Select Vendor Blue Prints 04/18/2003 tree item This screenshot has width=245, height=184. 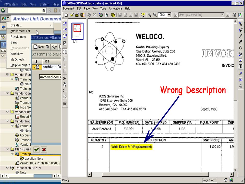click(x=40, y=163)
